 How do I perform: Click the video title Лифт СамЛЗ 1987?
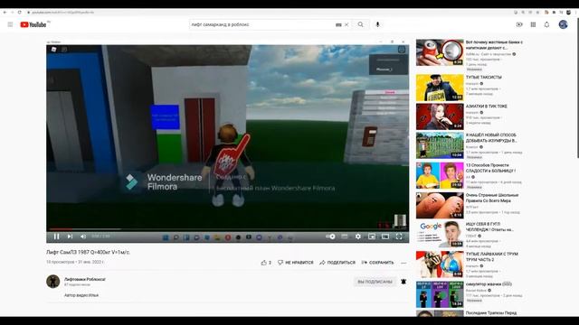89,253
